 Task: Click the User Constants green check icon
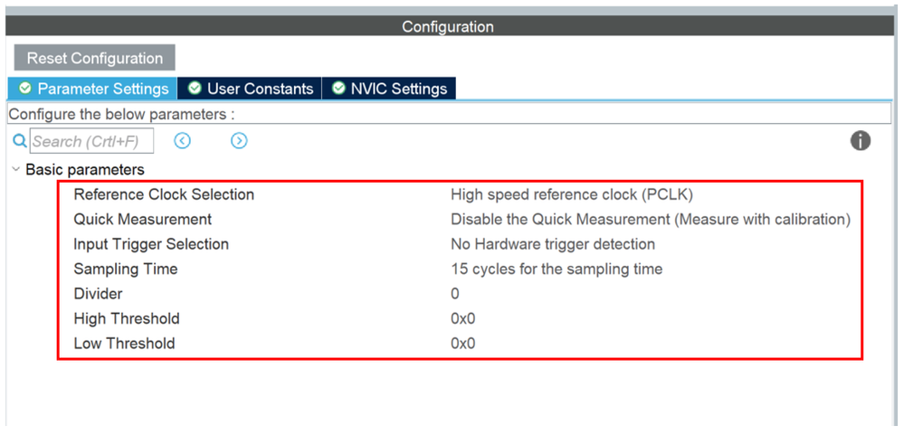pyautogui.click(x=195, y=89)
